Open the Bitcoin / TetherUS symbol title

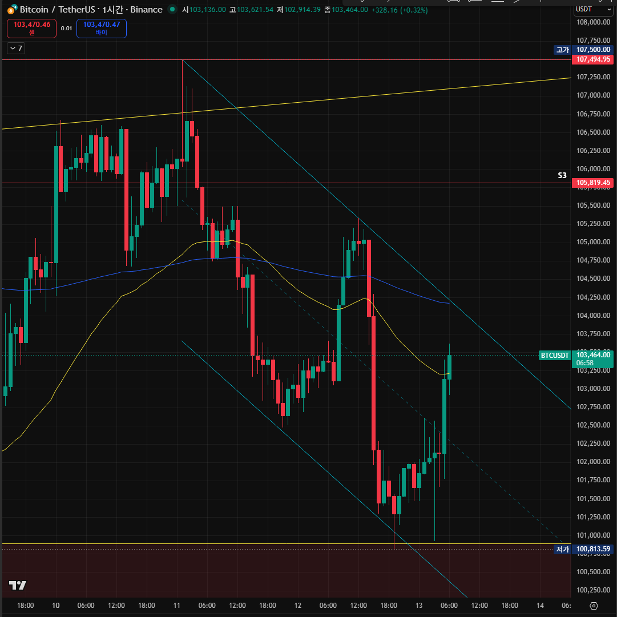pyautogui.click(x=91, y=10)
